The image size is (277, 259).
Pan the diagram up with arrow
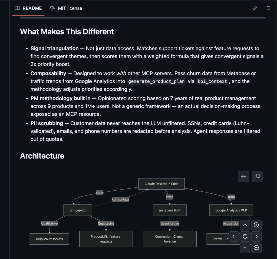(x=245, y=225)
